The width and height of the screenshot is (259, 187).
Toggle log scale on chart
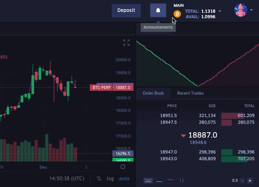click(x=110, y=178)
